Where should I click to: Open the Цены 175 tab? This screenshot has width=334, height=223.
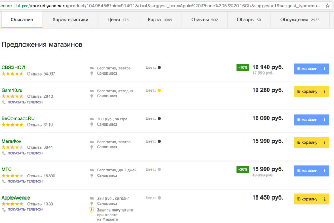coord(118,20)
